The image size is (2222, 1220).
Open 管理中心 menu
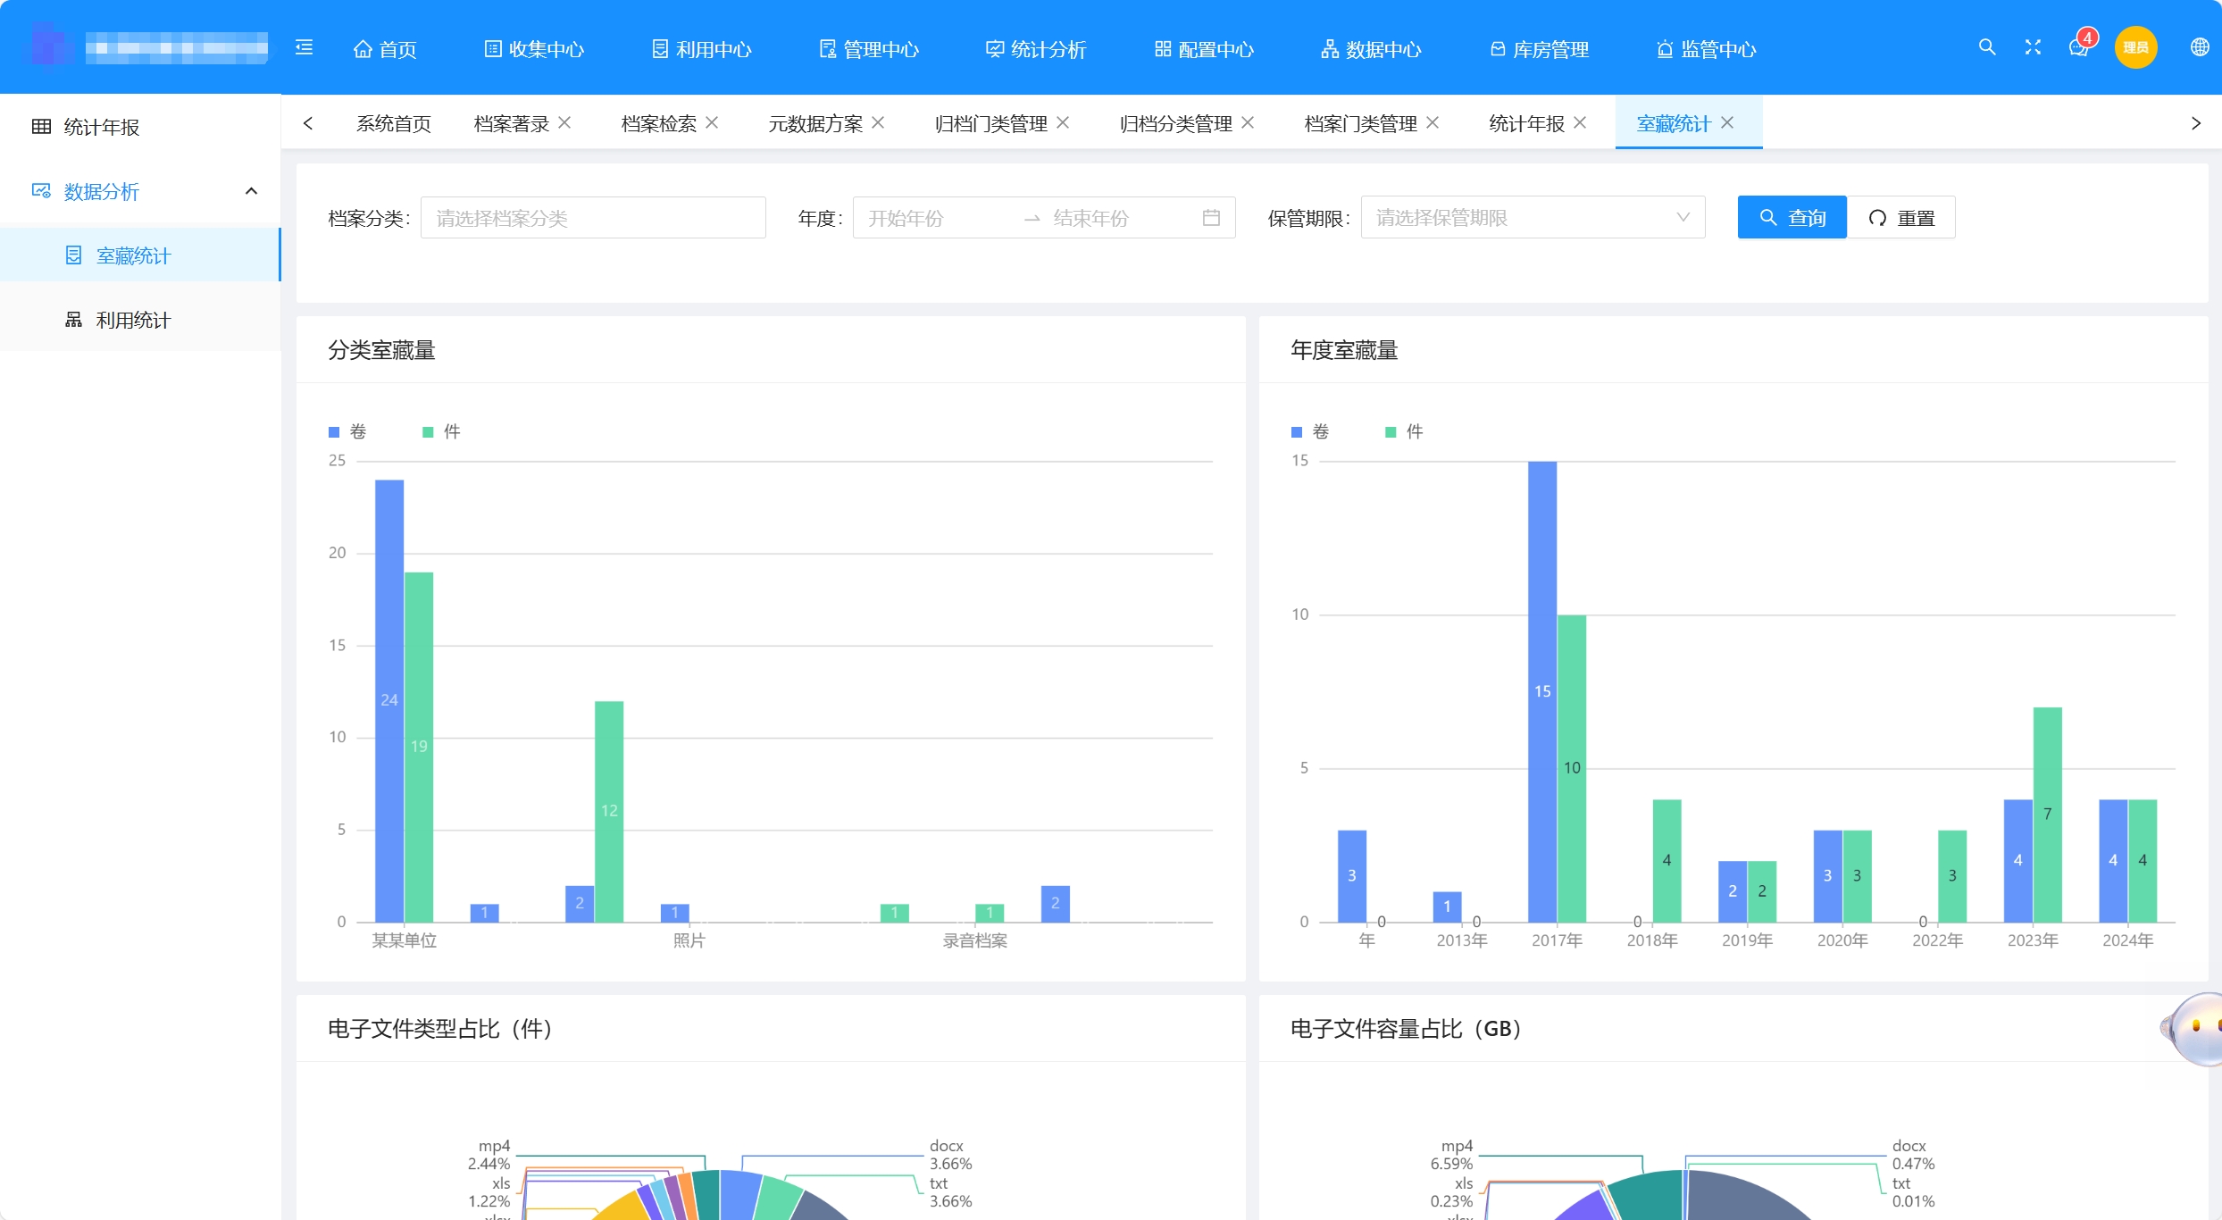869,49
